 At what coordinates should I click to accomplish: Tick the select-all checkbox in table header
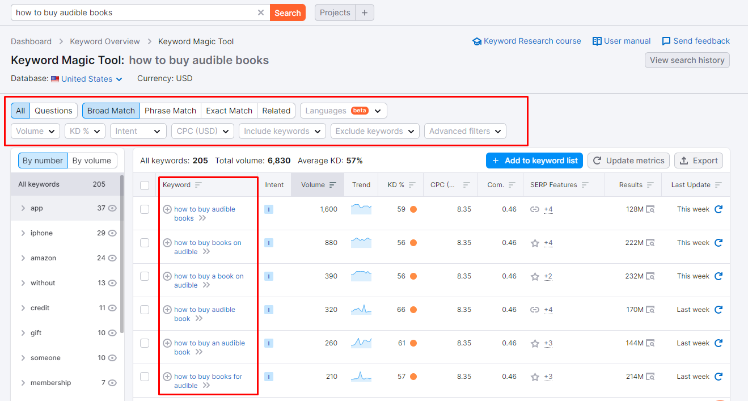click(x=145, y=185)
